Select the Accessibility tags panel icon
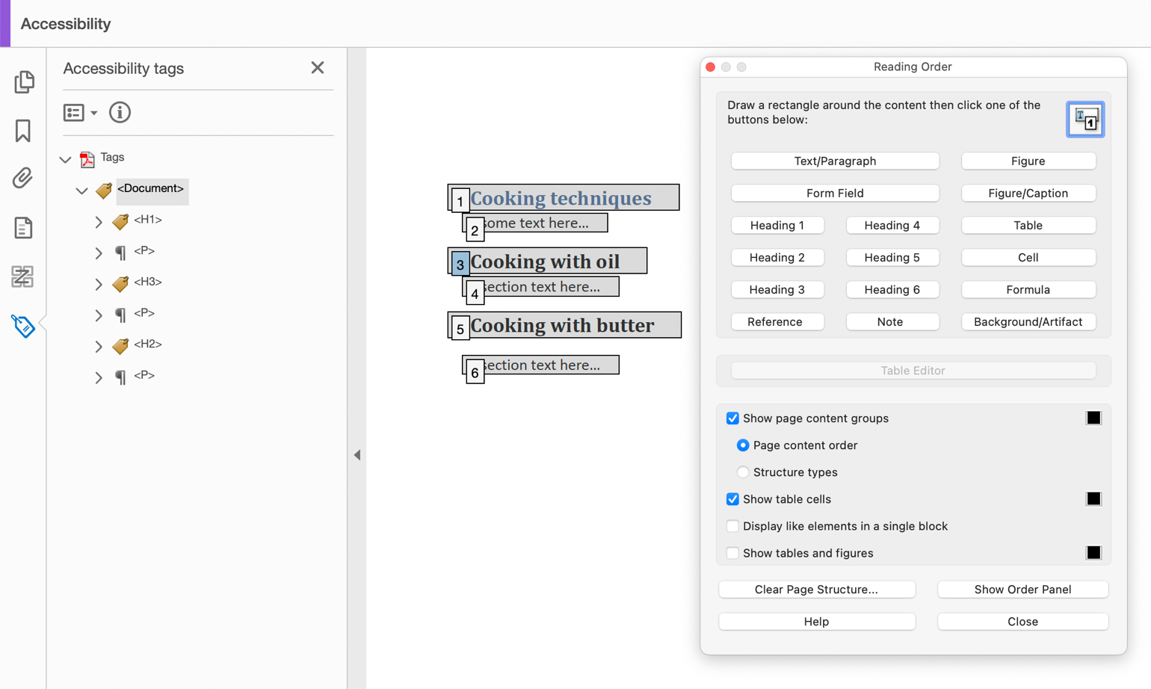The height and width of the screenshot is (689, 1151). (24, 325)
